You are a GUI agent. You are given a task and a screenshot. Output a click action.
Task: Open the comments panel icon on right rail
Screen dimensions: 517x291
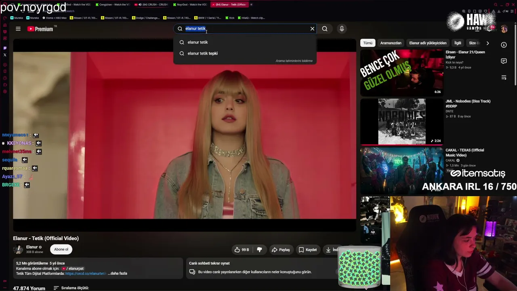504,61
